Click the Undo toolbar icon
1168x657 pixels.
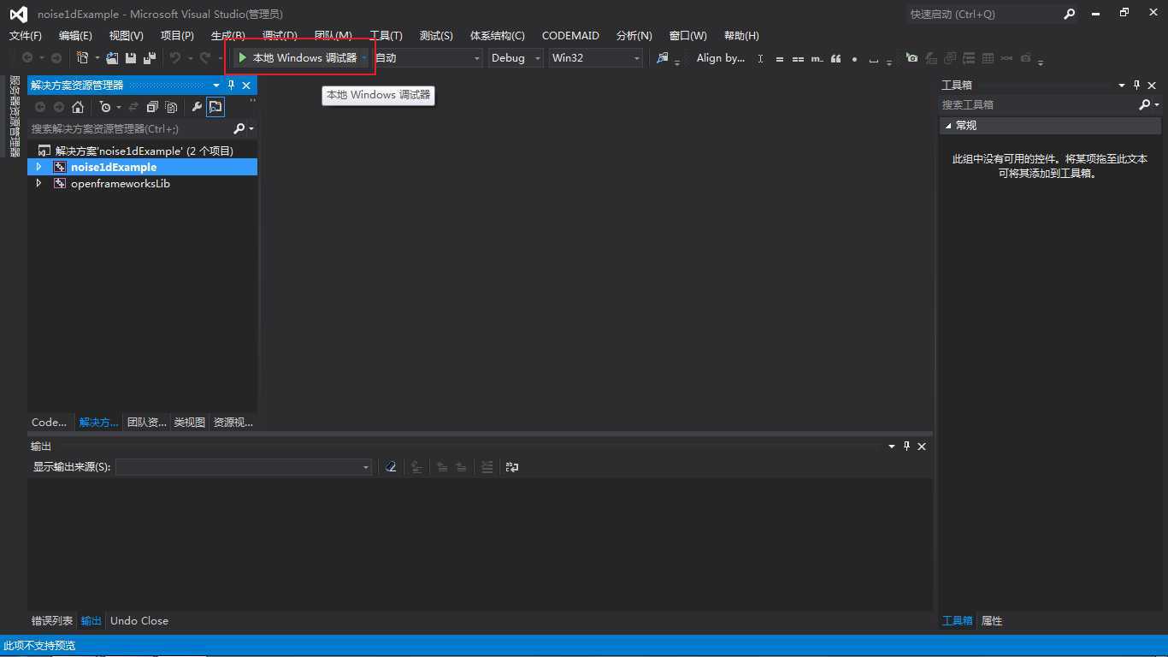tap(175, 58)
